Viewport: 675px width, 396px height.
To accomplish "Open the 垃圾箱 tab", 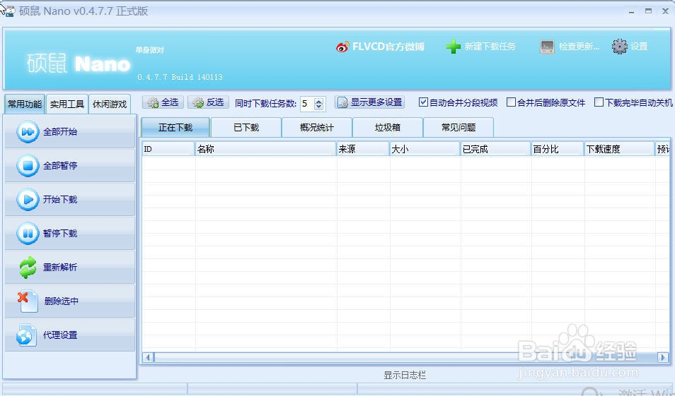I will pos(388,128).
